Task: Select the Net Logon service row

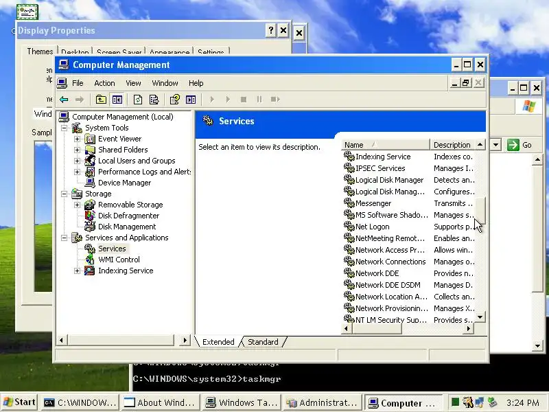Action: click(x=372, y=227)
